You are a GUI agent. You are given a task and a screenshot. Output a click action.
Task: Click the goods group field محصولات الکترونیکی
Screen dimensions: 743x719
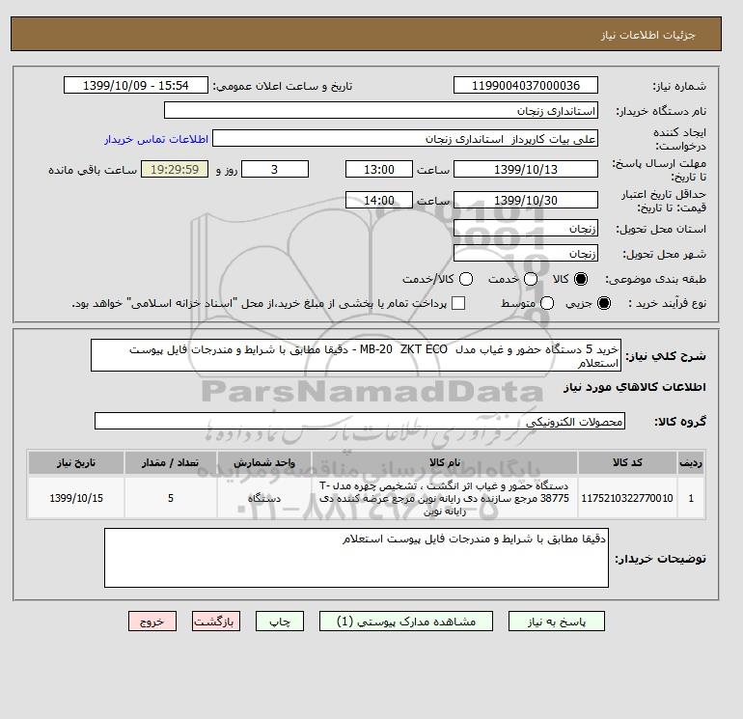[360, 421]
